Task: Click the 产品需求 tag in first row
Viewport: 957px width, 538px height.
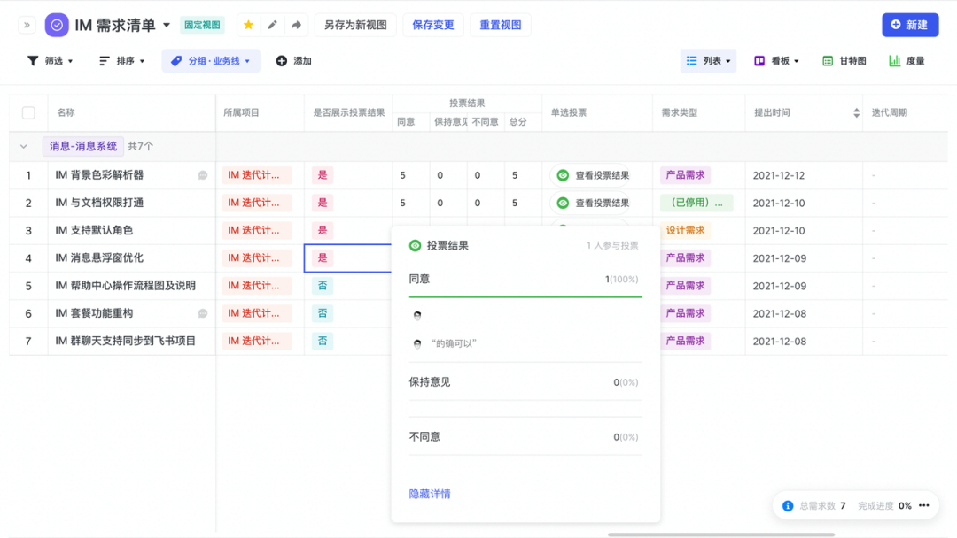Action: tap(685, 175)
